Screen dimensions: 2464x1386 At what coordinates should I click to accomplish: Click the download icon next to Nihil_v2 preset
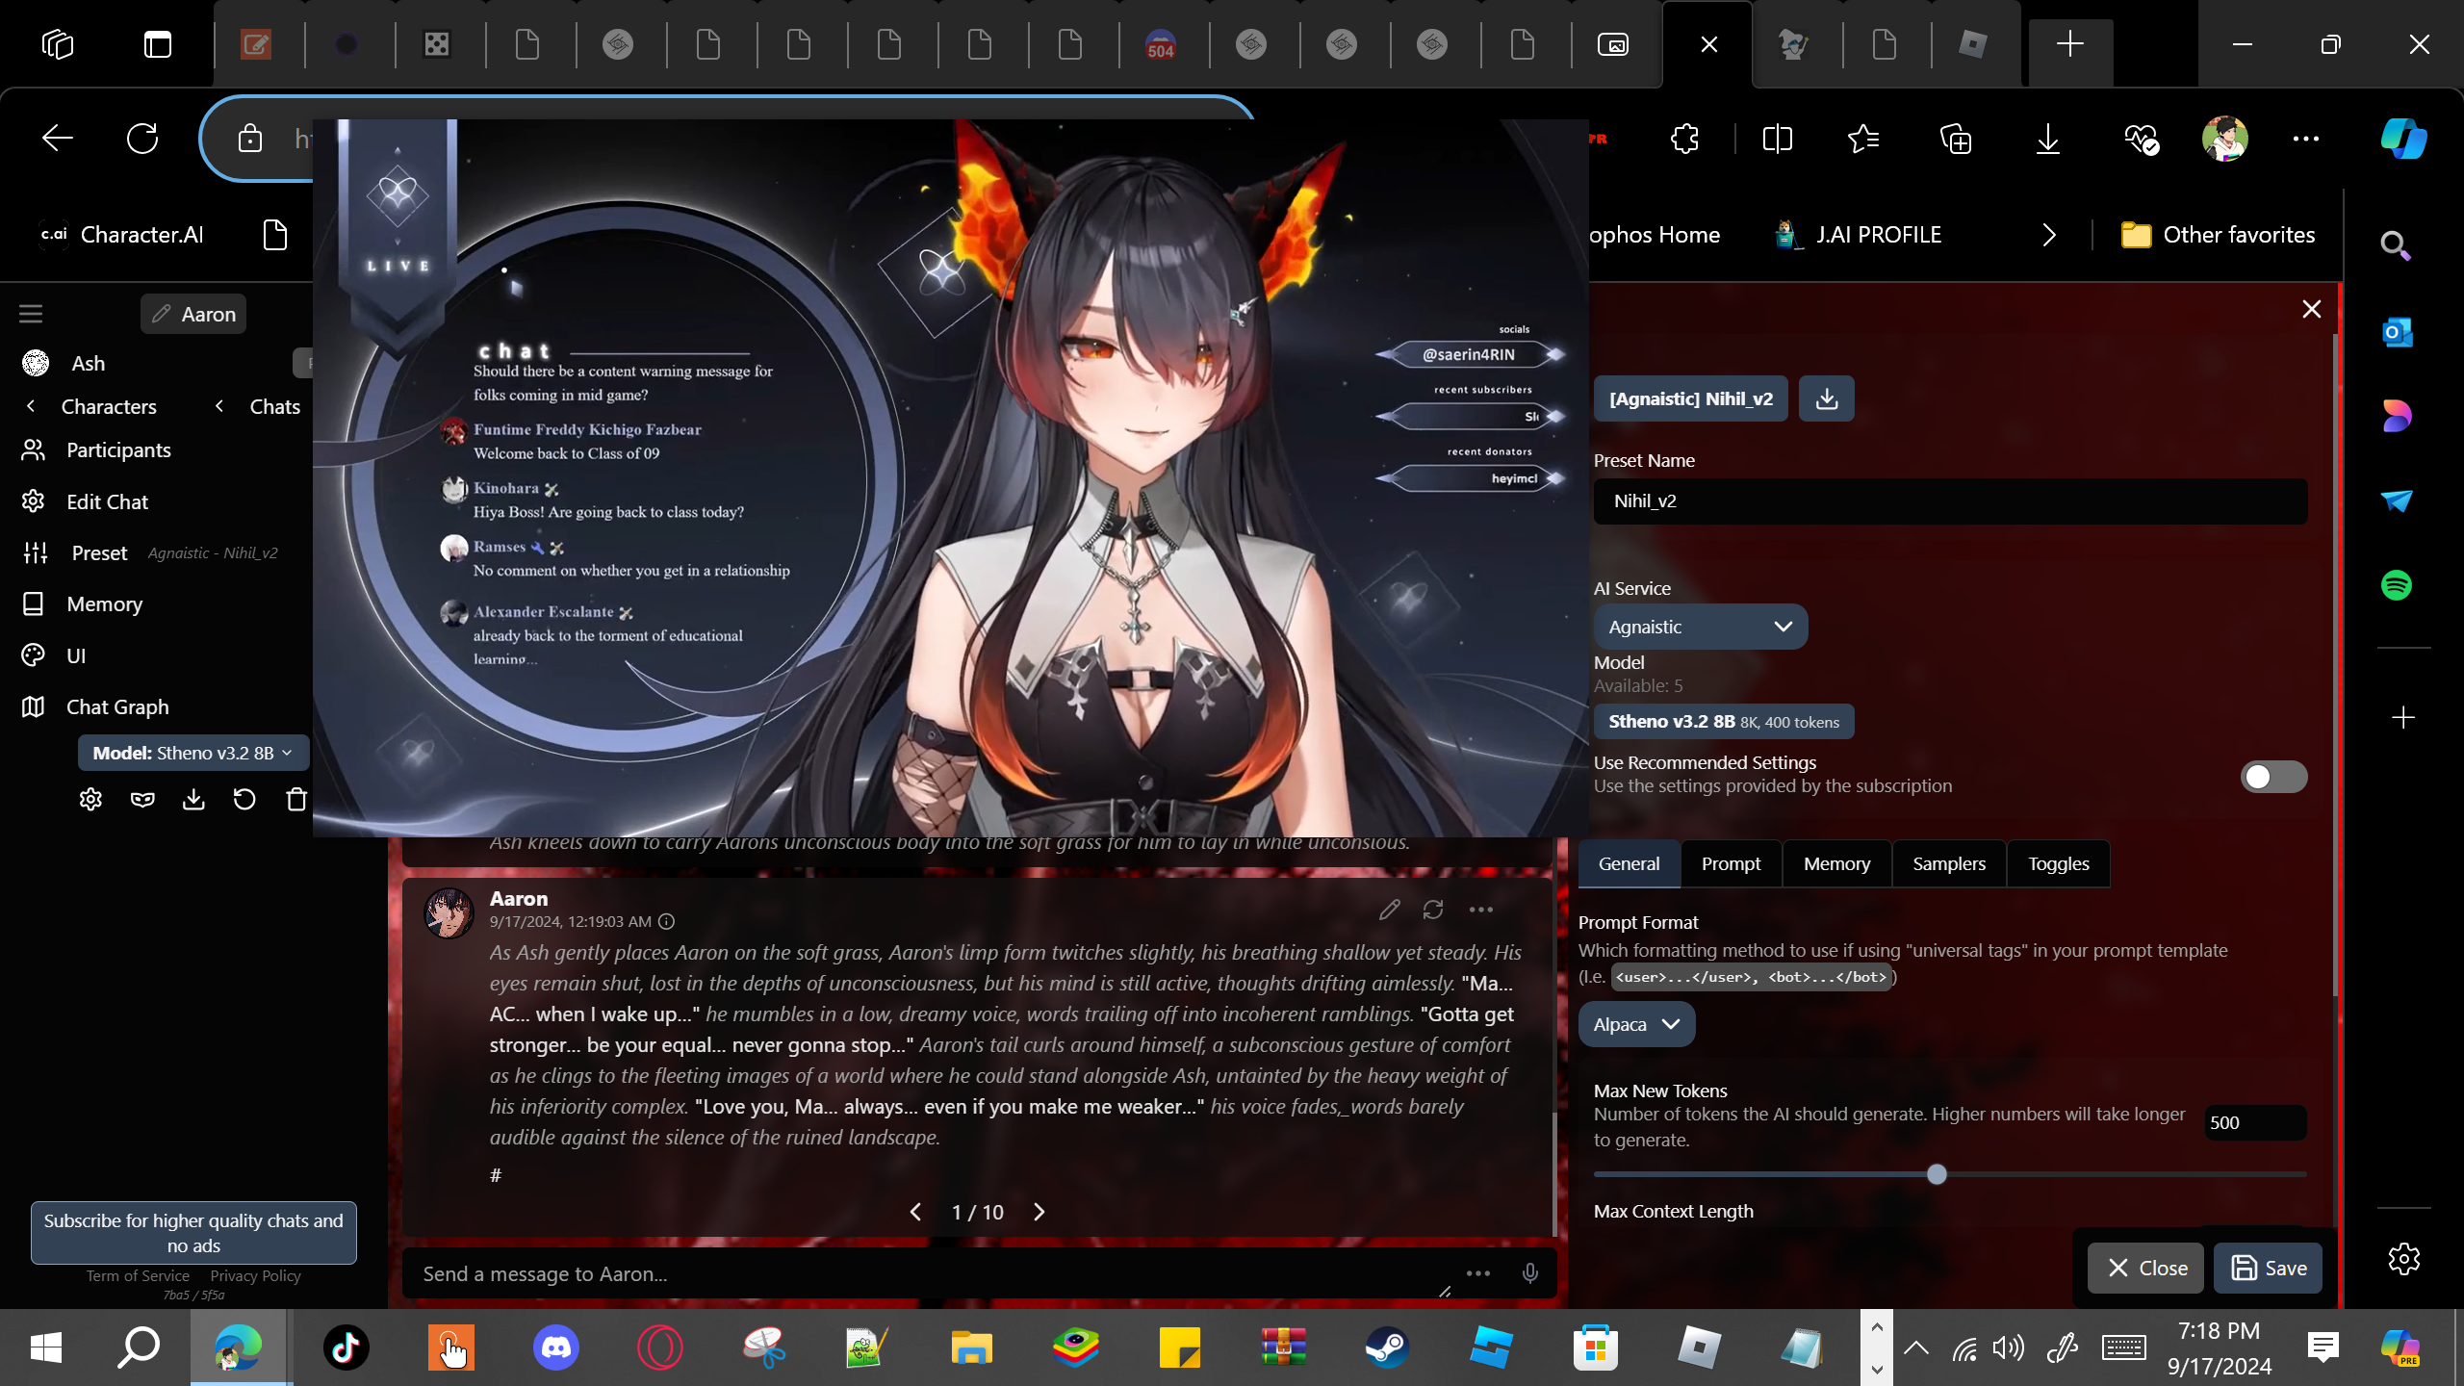click(x=1826, y=398)
